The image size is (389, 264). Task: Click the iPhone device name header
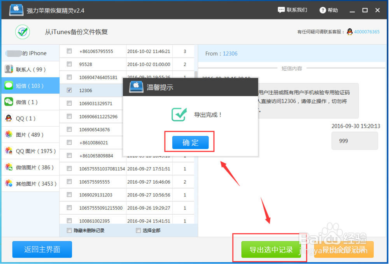click(30, 53)
